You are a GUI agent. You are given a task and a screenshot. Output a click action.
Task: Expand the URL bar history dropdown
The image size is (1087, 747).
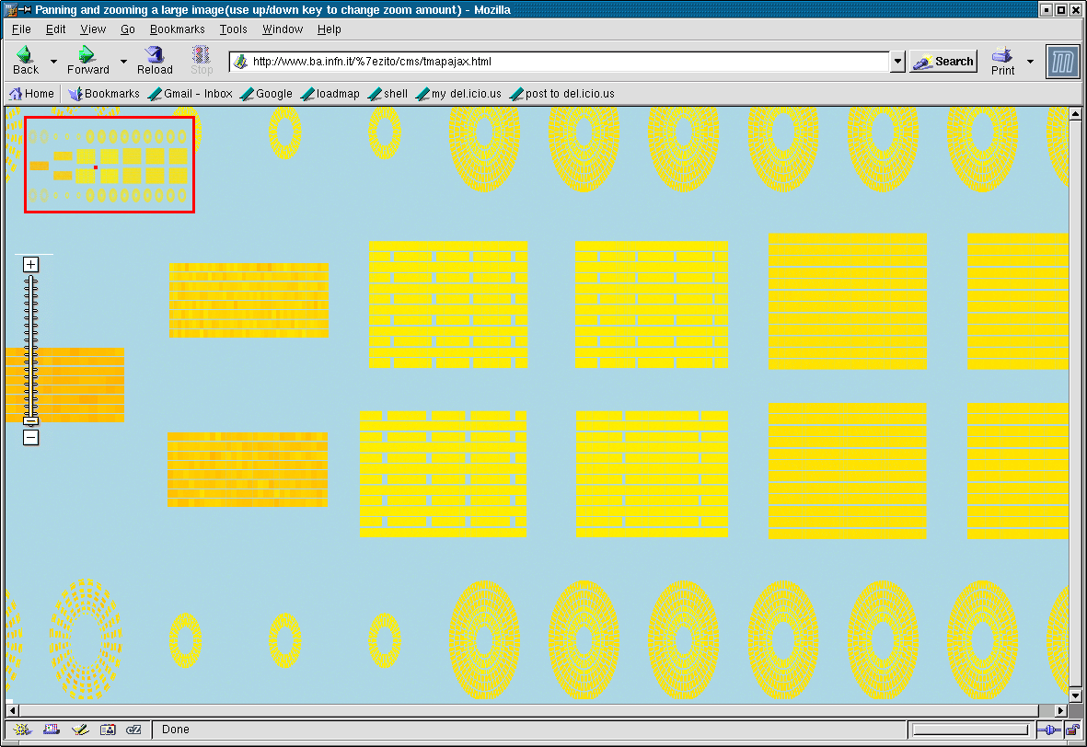898,62
